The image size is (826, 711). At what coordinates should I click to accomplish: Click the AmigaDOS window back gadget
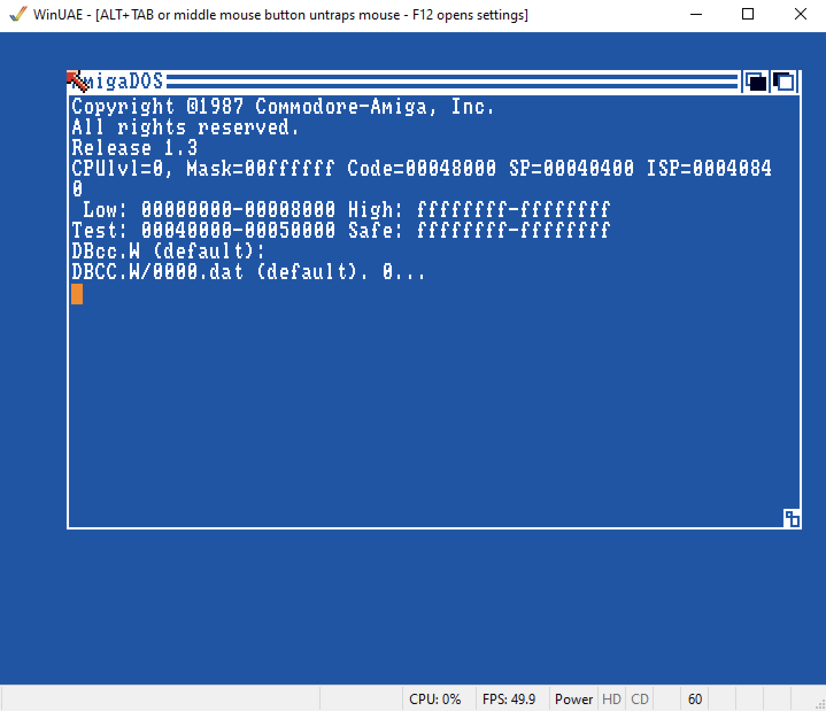click(755, 82)
